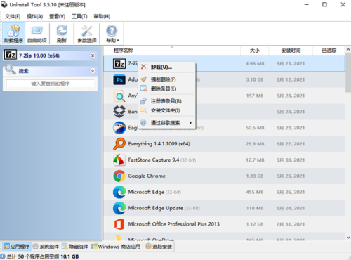Image resolution: width=351 pixels, height=260 pixels.
Task: Click the 7z icon in the left panel header
Action: 11,55
